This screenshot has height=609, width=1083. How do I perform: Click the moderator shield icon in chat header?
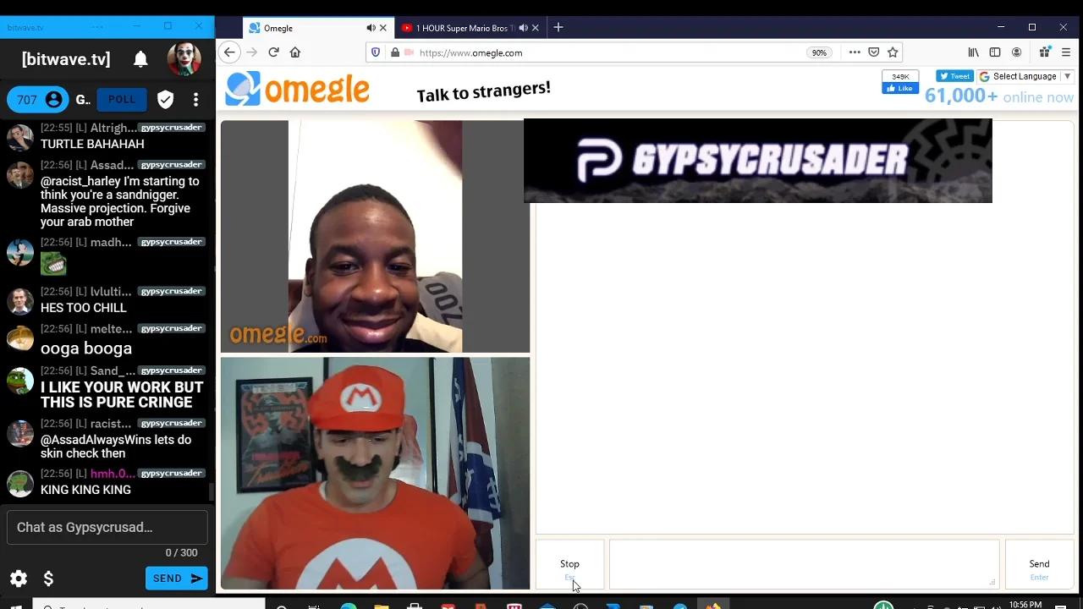tap(165, 99)
